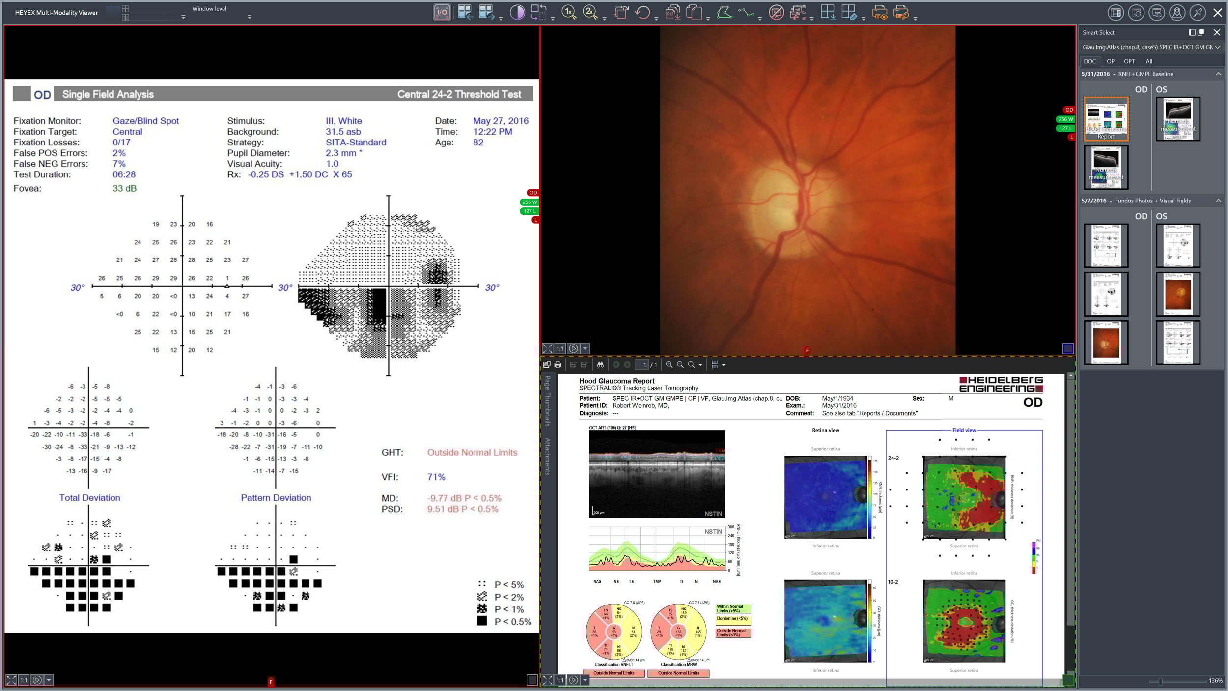This screenshot has width=1228, height=691.
Task: Adjust the thumbnail zoom slider at 136%
Action: pyautogui.click(x=1160, y=681)
